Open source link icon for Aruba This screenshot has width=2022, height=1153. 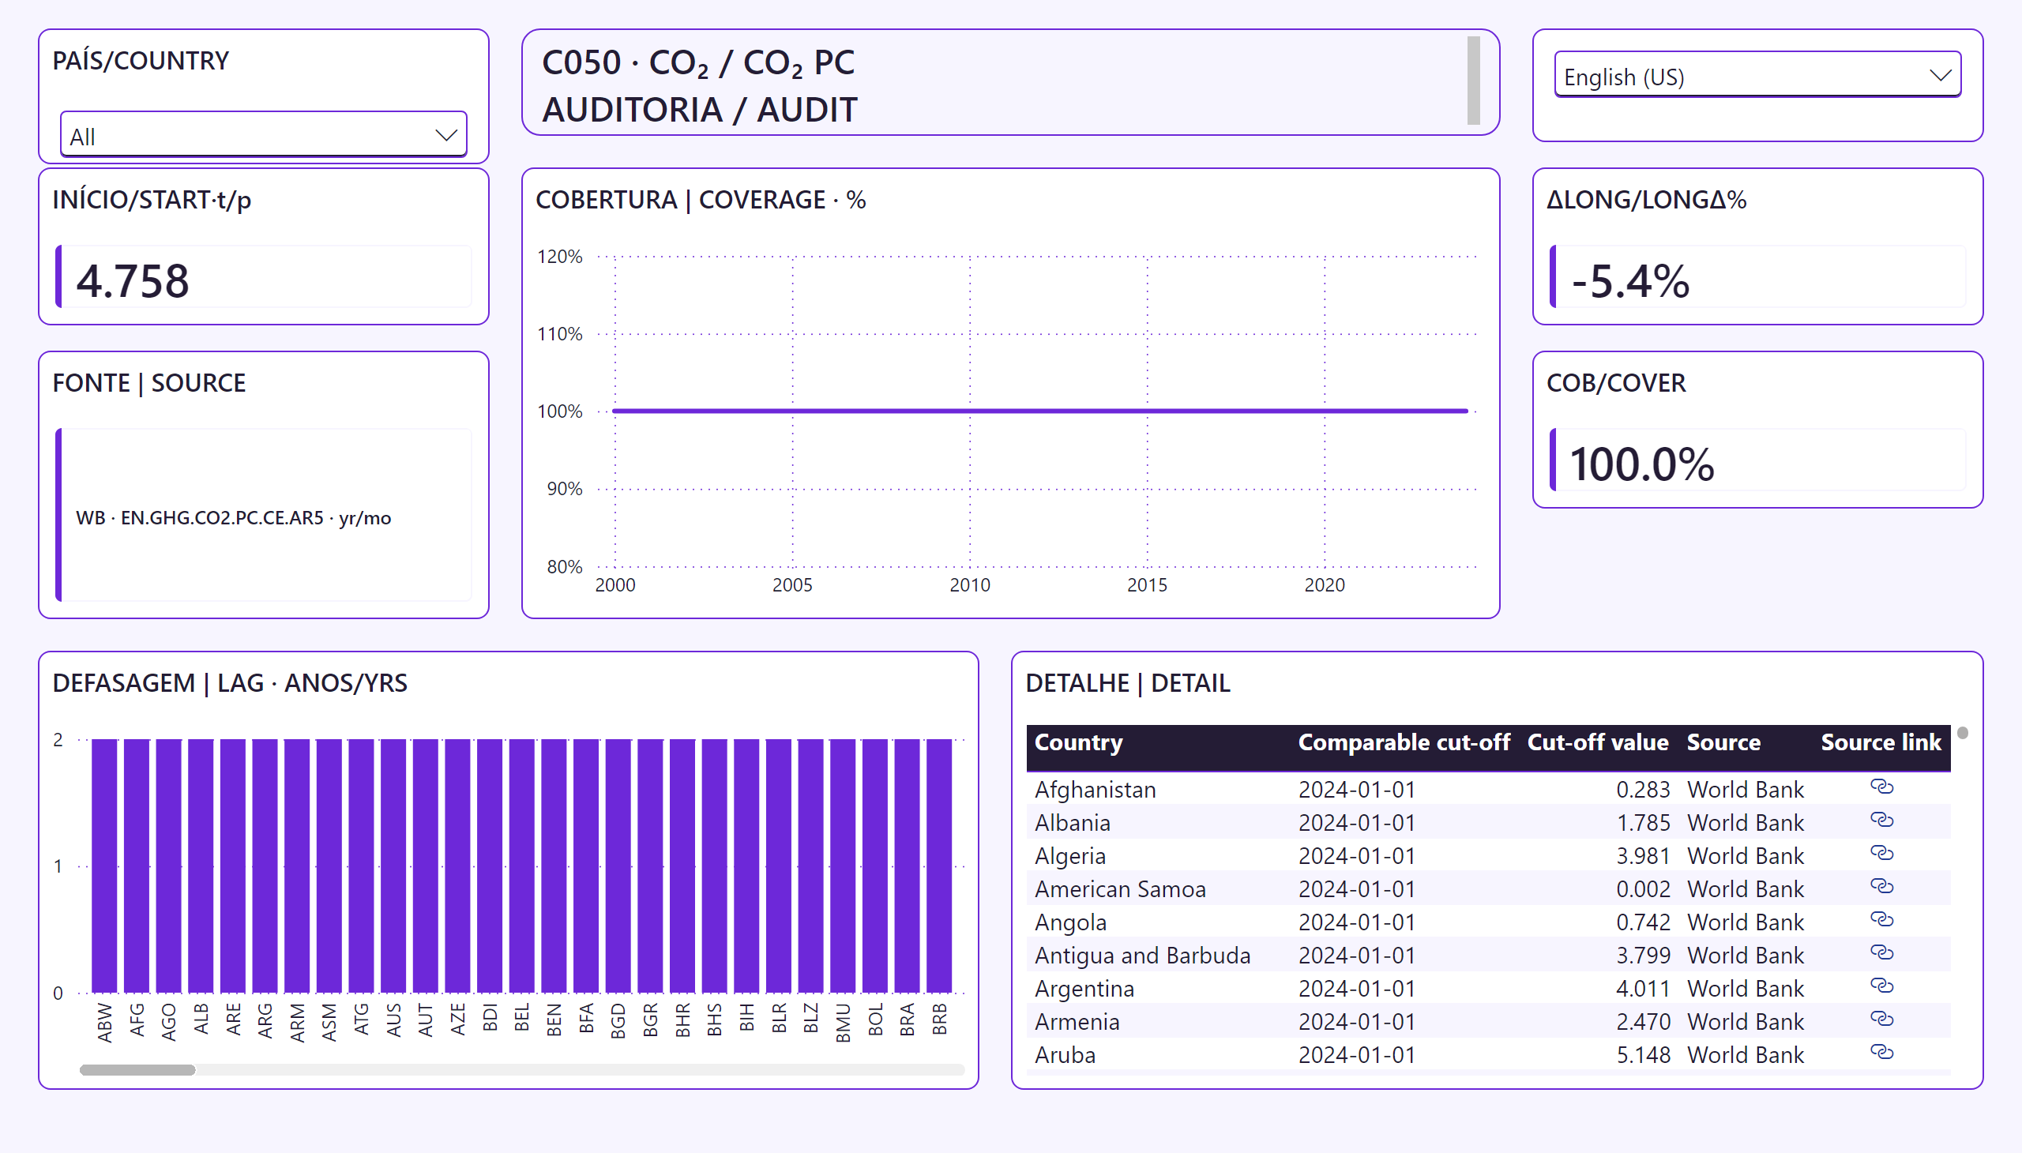pos(1881,1053)
